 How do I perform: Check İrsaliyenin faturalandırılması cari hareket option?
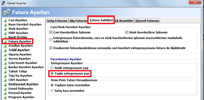(51, 48)
